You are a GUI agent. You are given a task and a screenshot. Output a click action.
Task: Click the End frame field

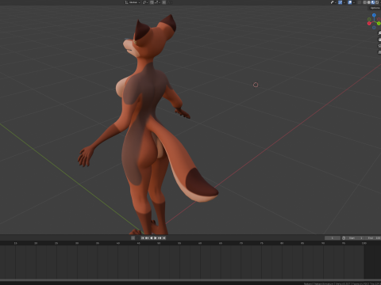tap(373, 238)
